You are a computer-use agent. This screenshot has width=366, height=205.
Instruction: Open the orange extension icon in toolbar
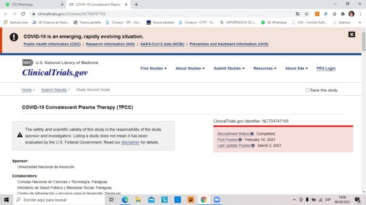click(x=317, y=14)
